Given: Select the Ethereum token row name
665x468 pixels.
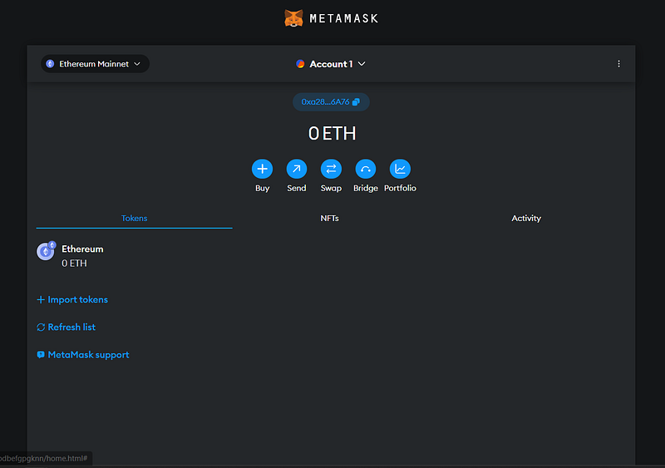Looking at the screenshot, I should click(82, 249).
